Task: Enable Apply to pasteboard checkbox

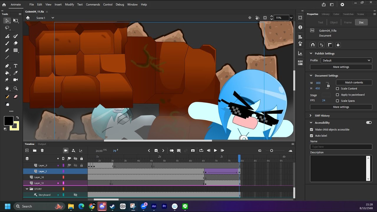Action: point(338,95)
